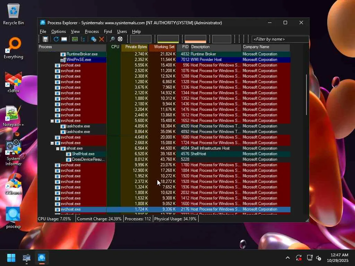Click the Process Explorer taskbar icon
This screenshot has height=266, width=355.
click(42, 258)
